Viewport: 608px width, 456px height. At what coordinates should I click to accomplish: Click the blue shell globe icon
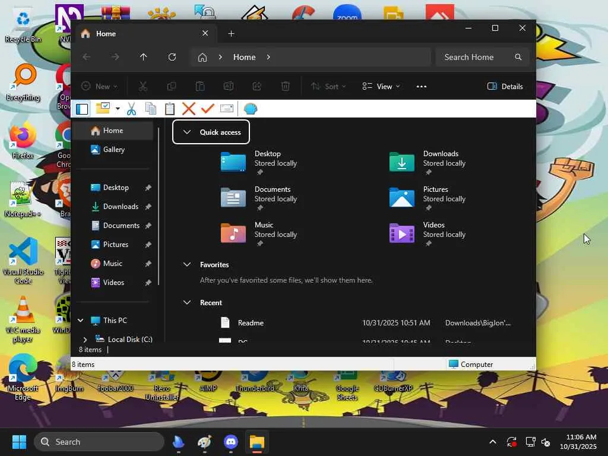coord(250,109)
